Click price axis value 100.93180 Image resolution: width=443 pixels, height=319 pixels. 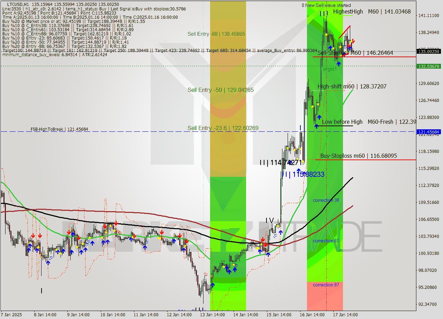coord(429,253)
